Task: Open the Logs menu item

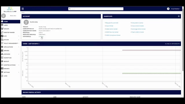Action: click(5, 76)
